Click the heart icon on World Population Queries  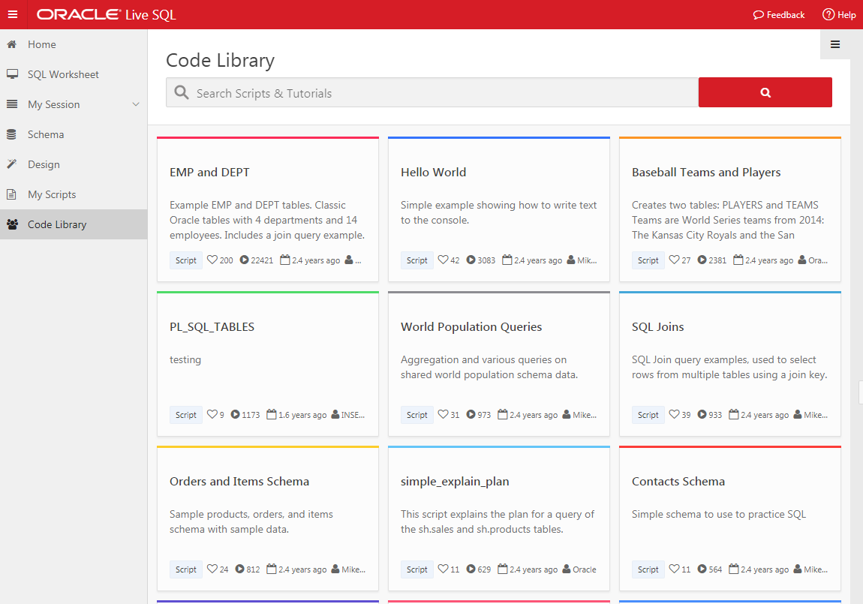point(443,414)
